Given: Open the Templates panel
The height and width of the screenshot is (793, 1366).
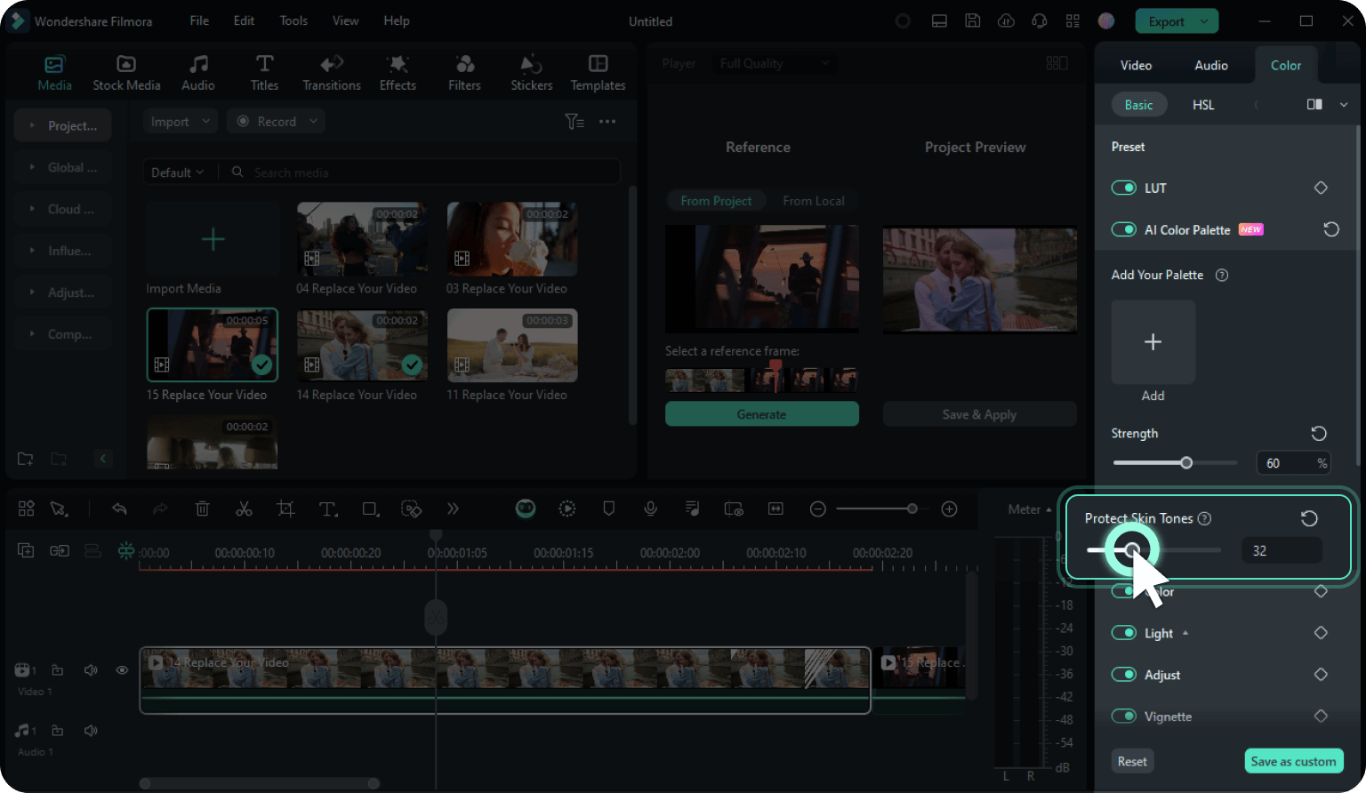Looking at the screenshot, I should pos(598,73).
